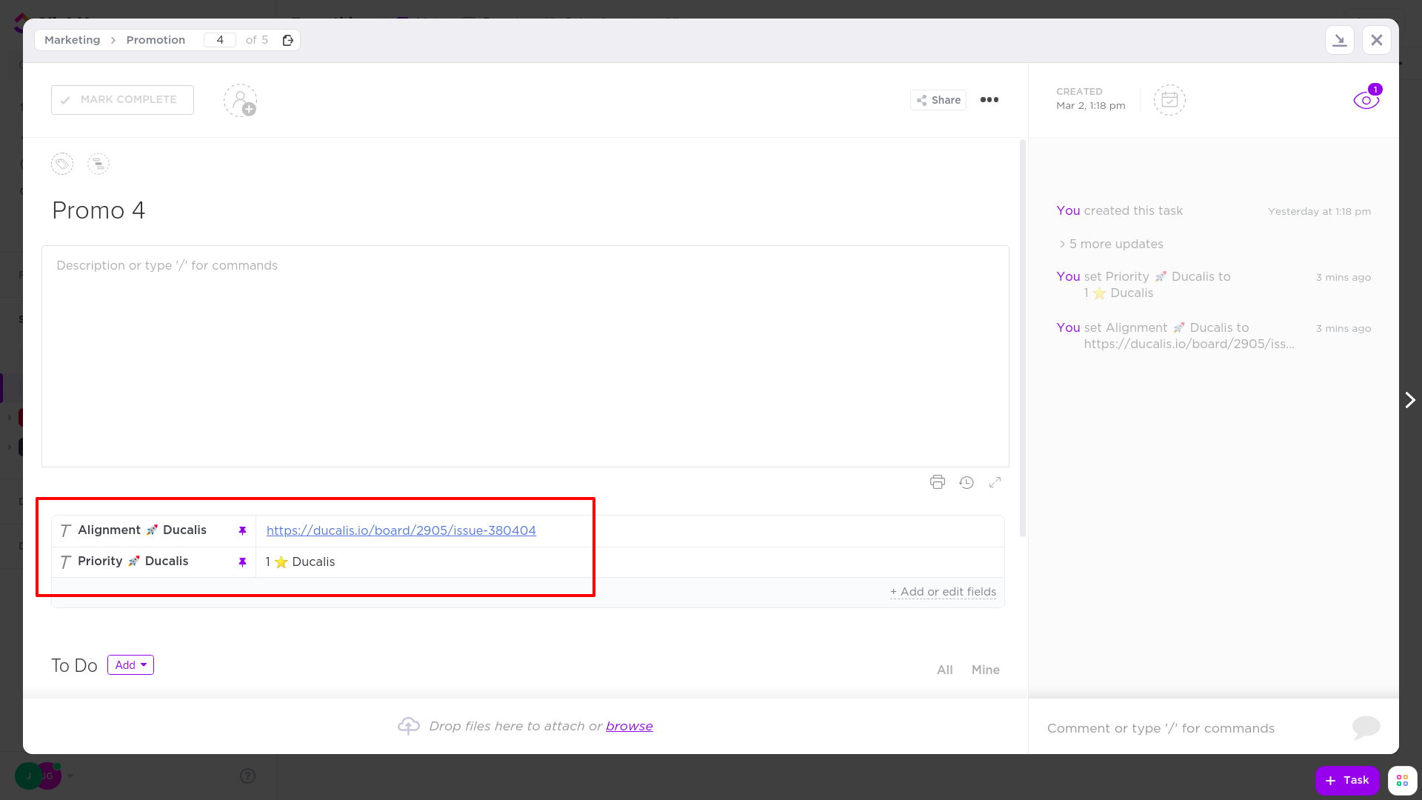Show All to-do items
The image size is (1422, 800).
(945, 670)
